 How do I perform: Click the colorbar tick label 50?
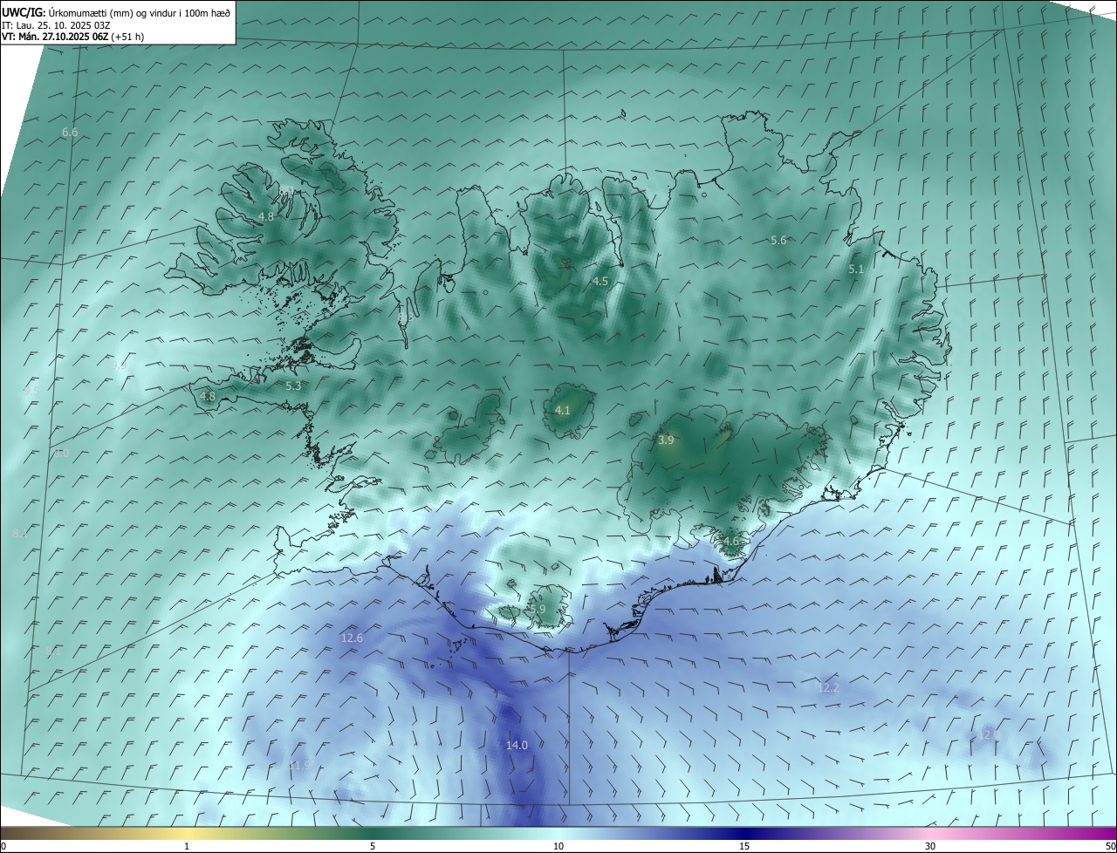pyautogui.click(x=1110, y=846)
